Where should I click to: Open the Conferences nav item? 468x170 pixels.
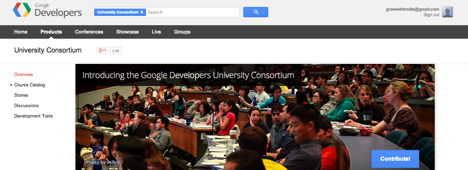click(89, 32)
